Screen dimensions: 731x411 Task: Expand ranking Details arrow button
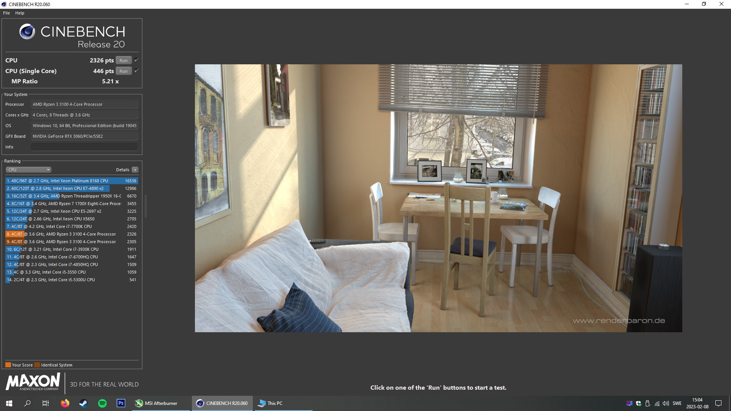click(x=135, y=170)
